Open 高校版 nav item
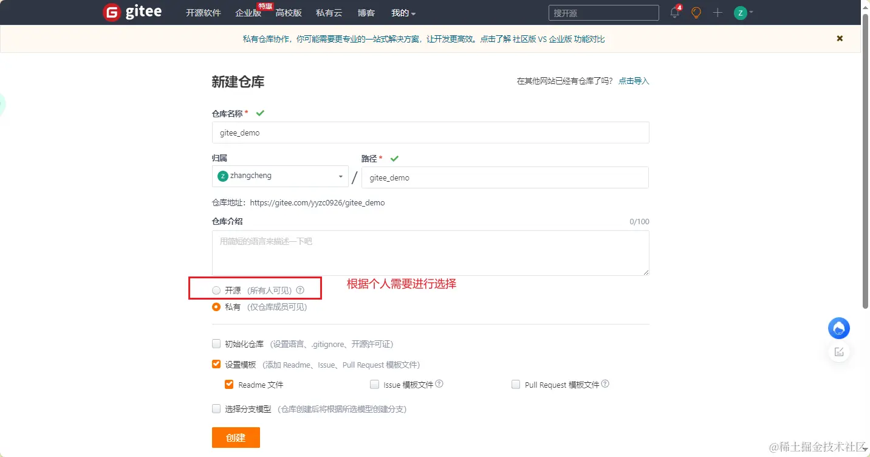The image size is (870, 457). (289, 13)
